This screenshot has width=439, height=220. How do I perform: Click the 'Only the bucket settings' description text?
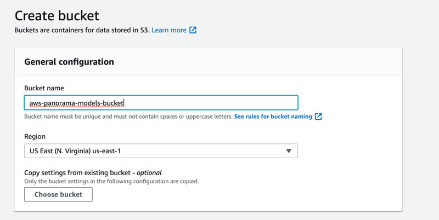pyautogui.click(x=111, y=181)
